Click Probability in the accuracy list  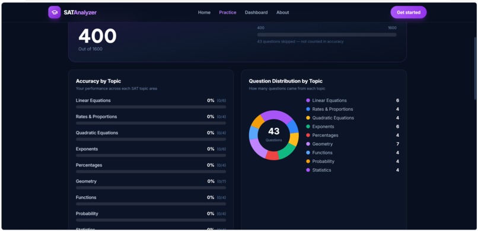pos(87,213)
